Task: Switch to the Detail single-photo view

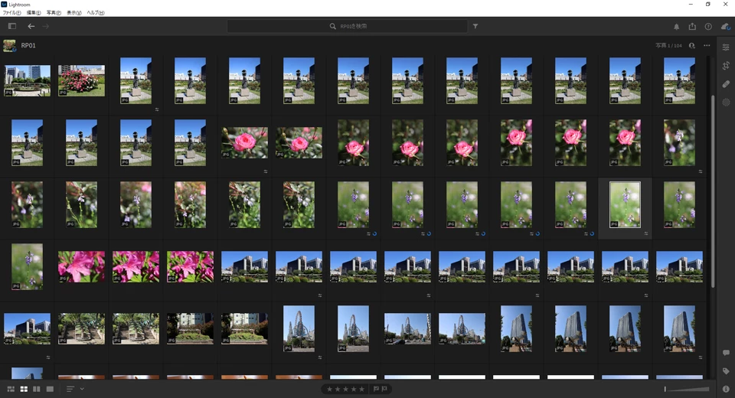Action: coord(50,389)
